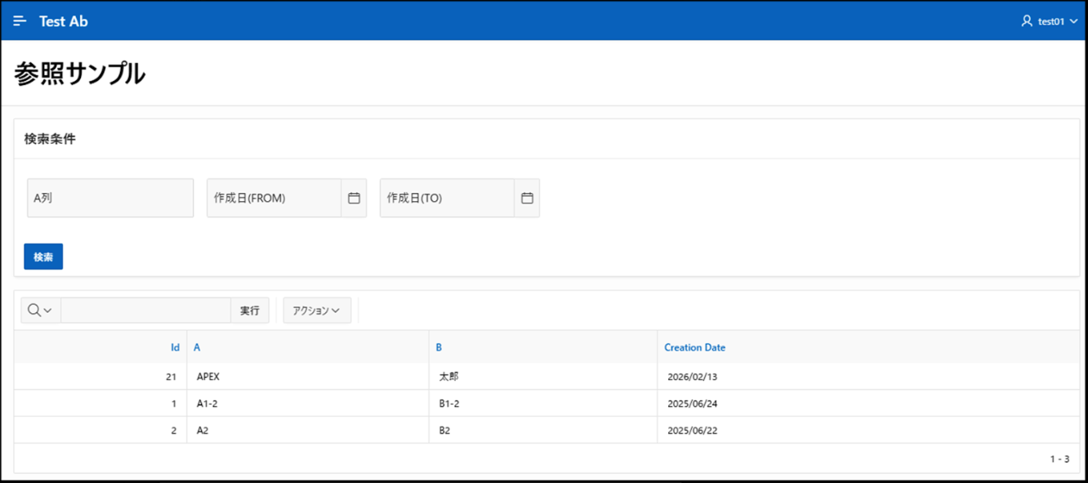This screenshot has height=483, width=1088.
Task: Click the A column header
Action: coord(197,347)
